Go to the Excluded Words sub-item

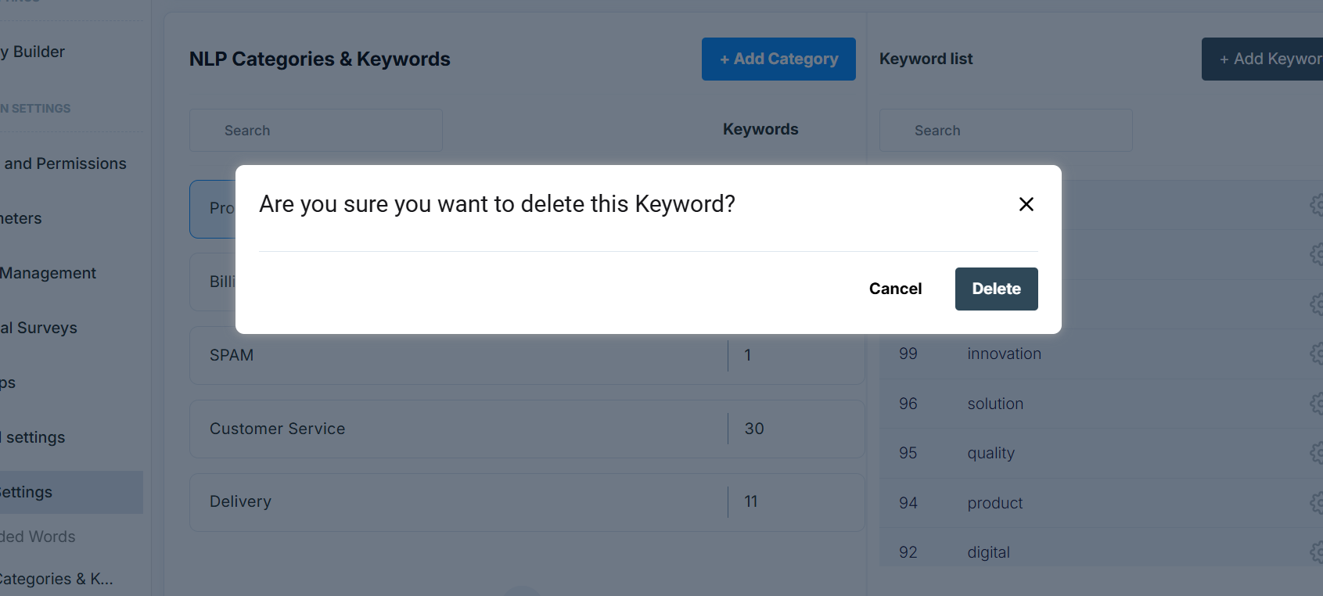pos(39,537)
